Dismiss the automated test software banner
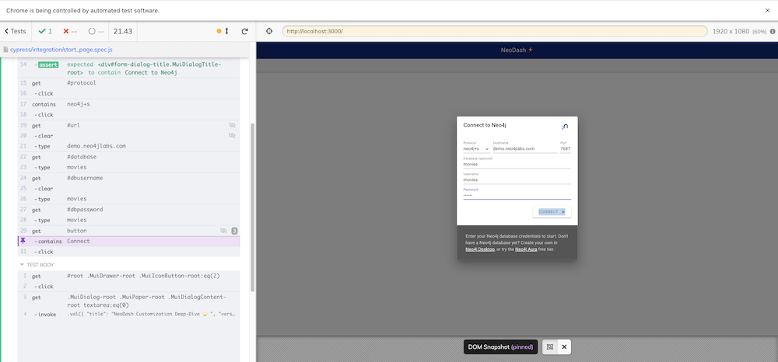Image resolution: width=778 pixels, height=362 pixels. pos(768,10)
